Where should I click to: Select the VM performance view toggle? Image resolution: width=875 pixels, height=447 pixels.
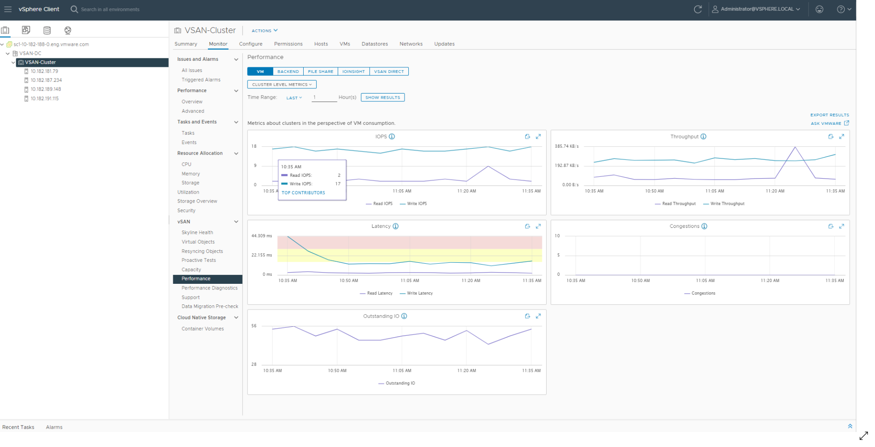pos(260,72)
